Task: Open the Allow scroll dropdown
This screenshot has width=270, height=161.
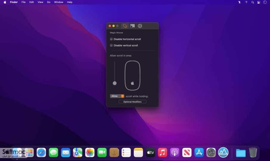Action: (117, 96)
